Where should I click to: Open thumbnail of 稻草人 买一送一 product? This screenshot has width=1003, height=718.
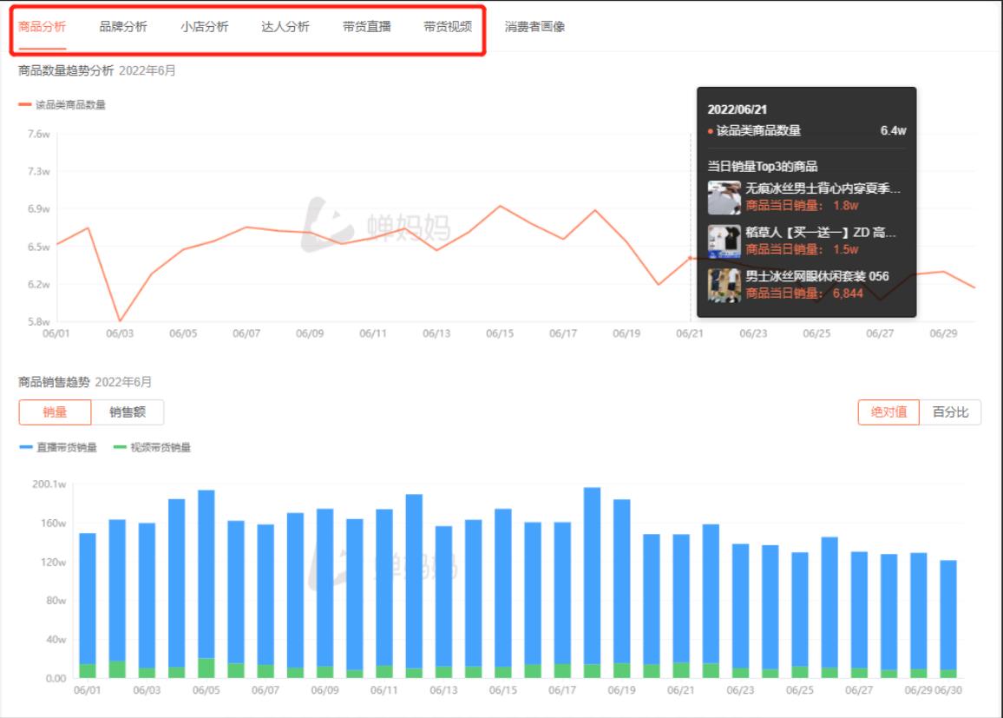click(x=724, y=241)
